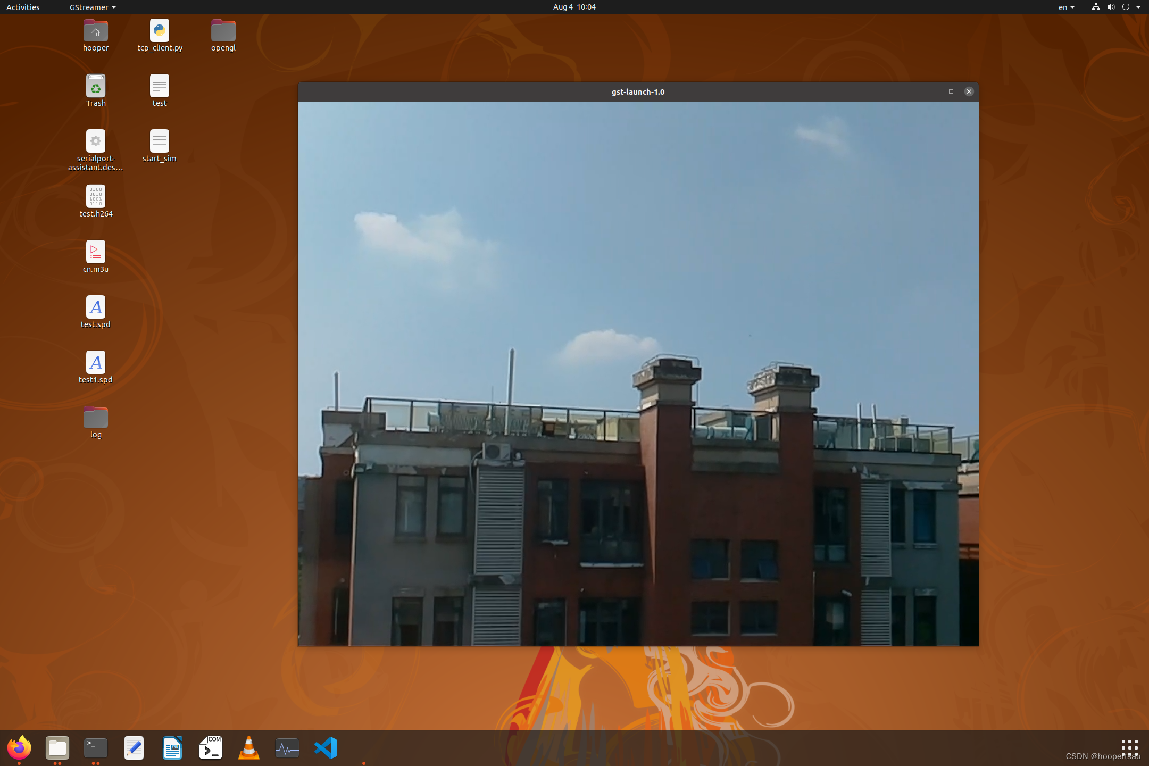Show Applications grid button

pos(1129,747)
